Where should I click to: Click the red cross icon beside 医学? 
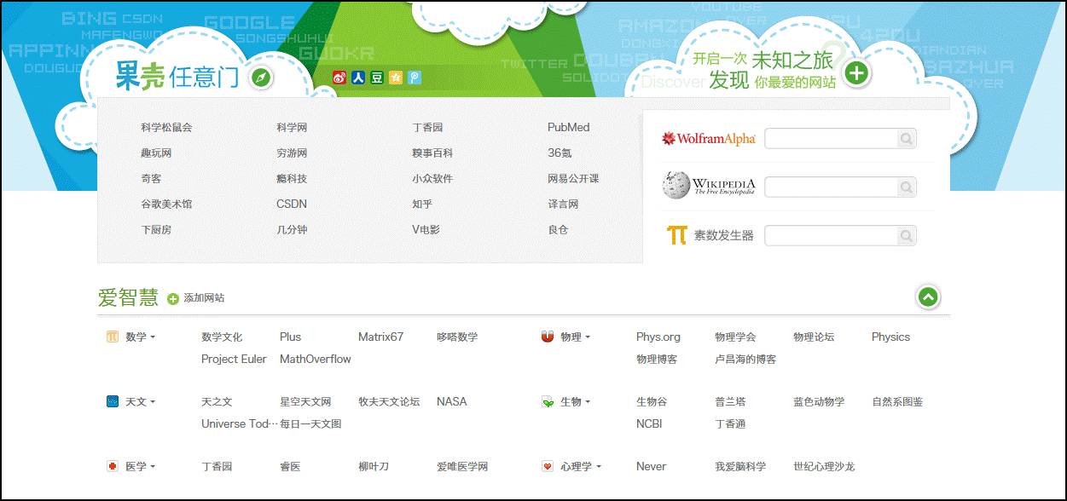111,466
